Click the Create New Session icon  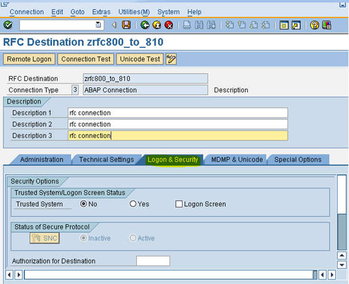284,25
